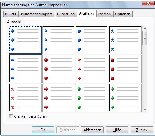This screenshot has width=155, height=136.
Task: Go to the Gliederung tab
Action: (66, 14)
